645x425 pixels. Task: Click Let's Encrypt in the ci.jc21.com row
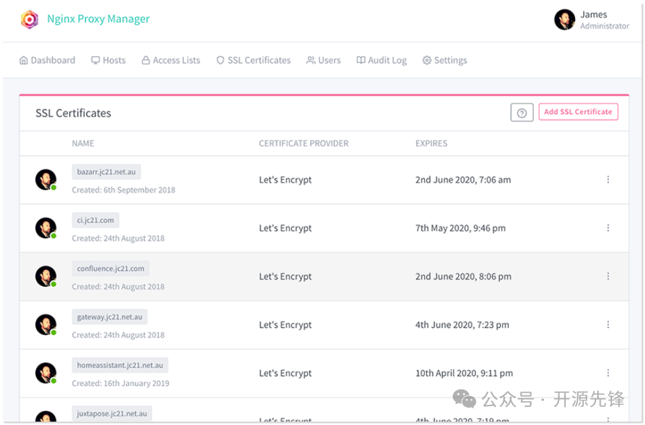pos(285,228)
